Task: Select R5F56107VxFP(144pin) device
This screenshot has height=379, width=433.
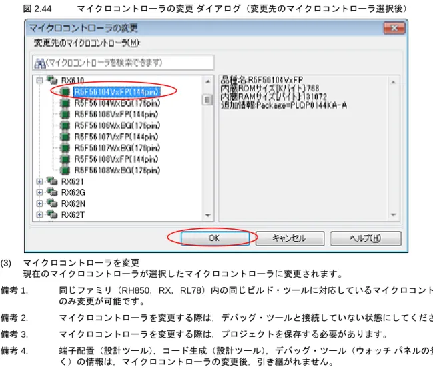Action: click(116, 137)
